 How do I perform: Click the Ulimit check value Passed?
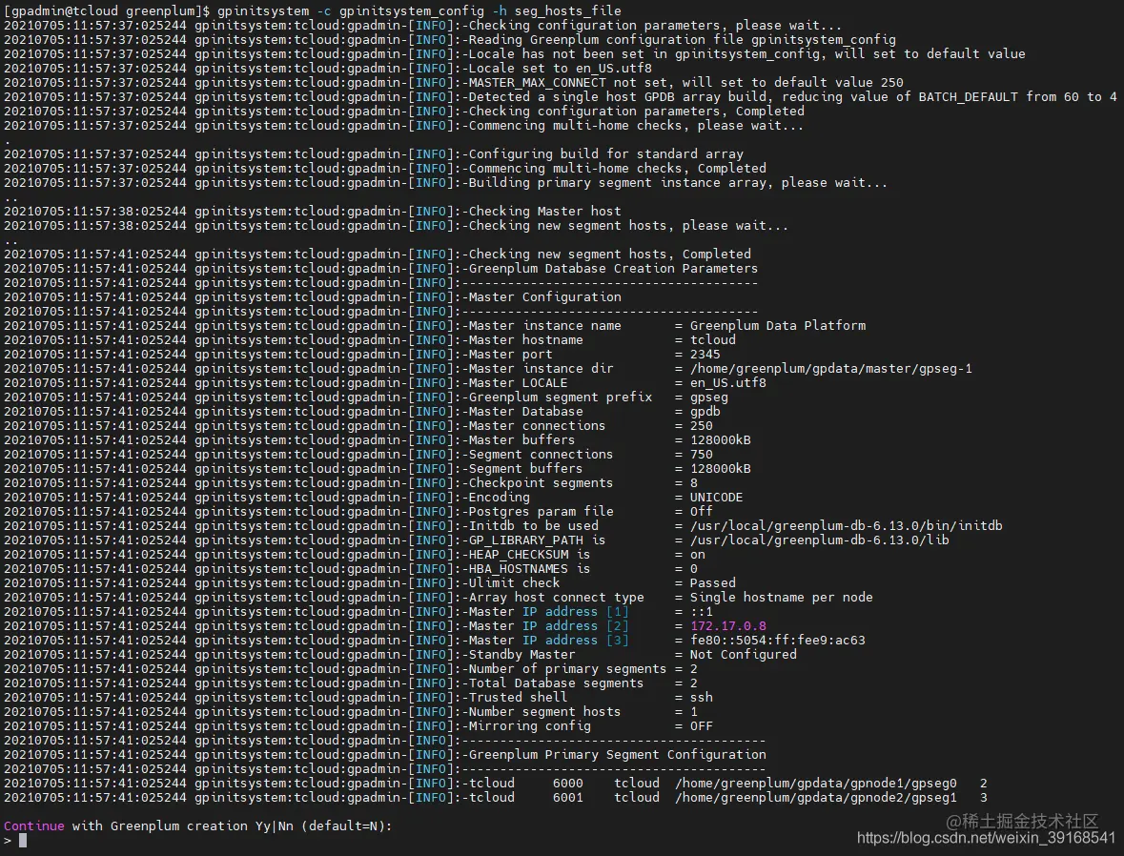click(x=712, y=583)
